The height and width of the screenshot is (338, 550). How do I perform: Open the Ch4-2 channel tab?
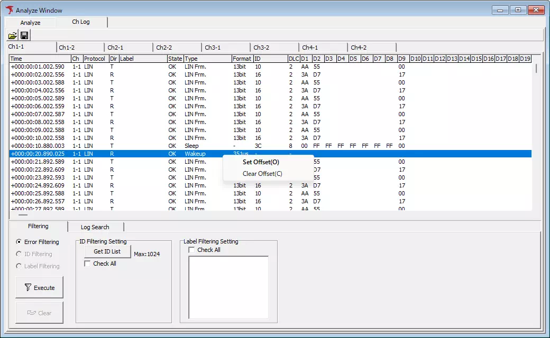359,48
